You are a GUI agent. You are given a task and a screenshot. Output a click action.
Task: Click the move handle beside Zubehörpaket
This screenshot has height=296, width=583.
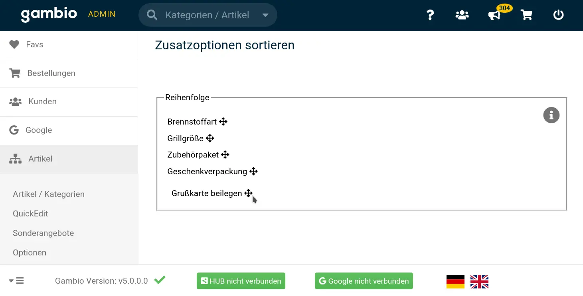pos(225,155)
